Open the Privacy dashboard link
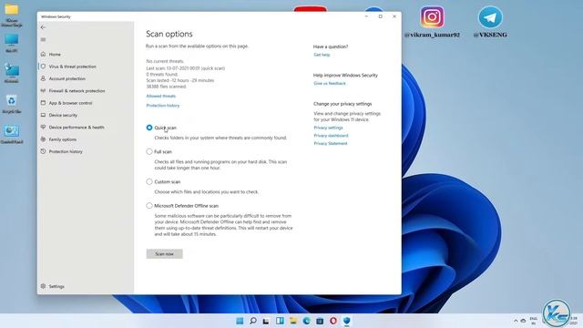Image resolution: width=583 pixels, height=328 pixels. 331,136
